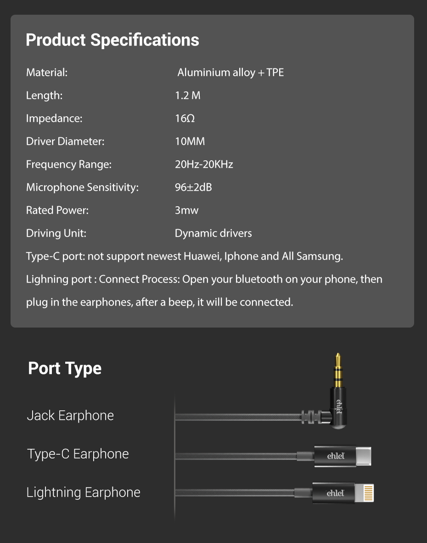427x543 pixels.
Task: Select the Jack Earphone label
Action: click(70, 415)
